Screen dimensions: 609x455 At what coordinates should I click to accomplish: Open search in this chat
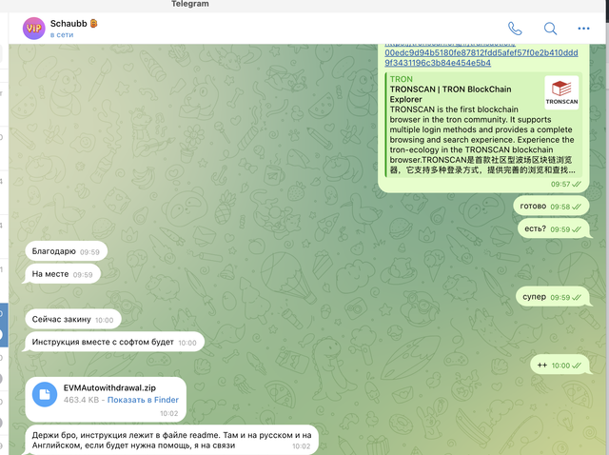pos(550,29)
